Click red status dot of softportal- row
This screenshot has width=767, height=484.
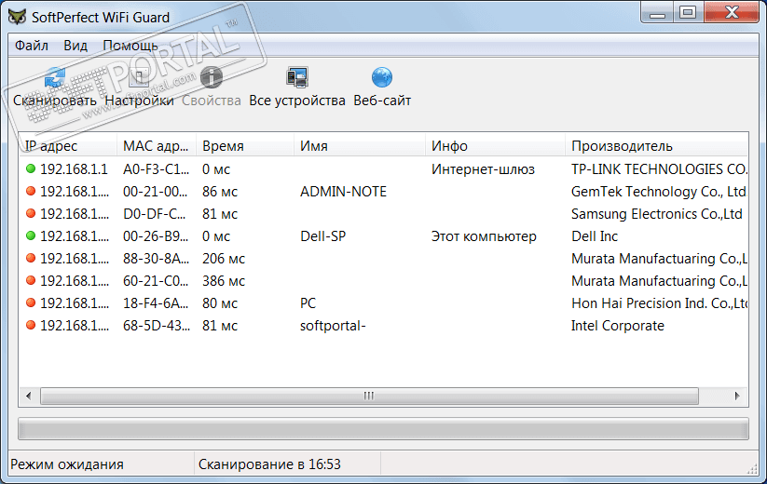31,325
